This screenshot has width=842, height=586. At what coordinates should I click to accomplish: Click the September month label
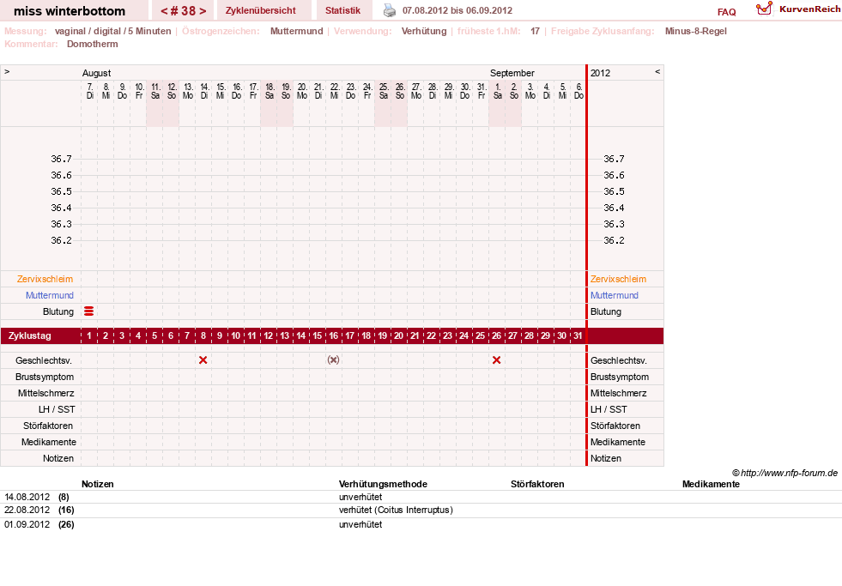pos(512,73)
